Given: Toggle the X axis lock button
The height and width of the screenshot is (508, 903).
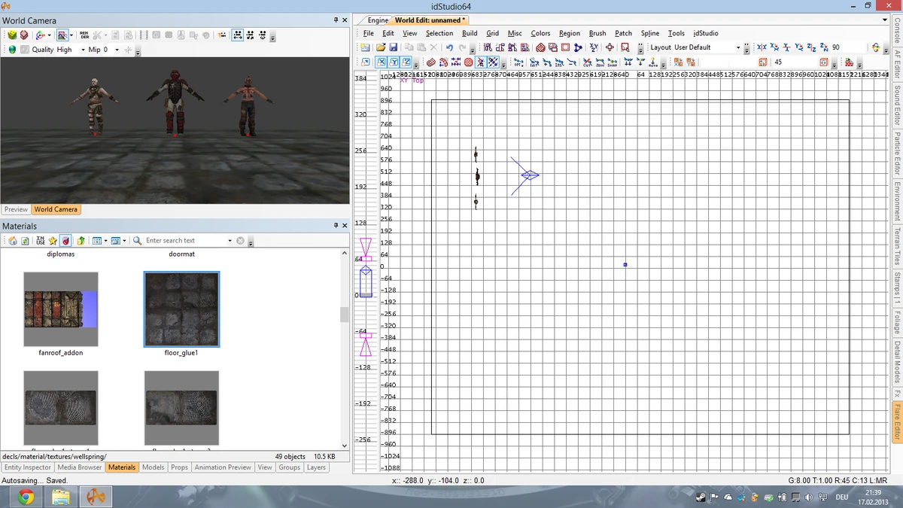Looking at the screenshot, I should click(382, 62).
